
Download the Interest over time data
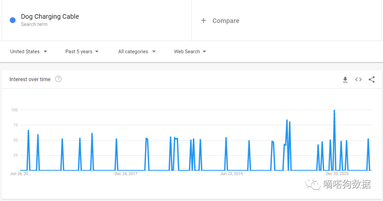coord(345,80)
